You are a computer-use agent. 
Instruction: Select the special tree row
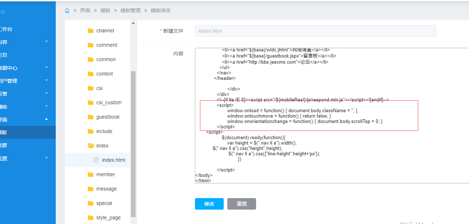point(97,203)
